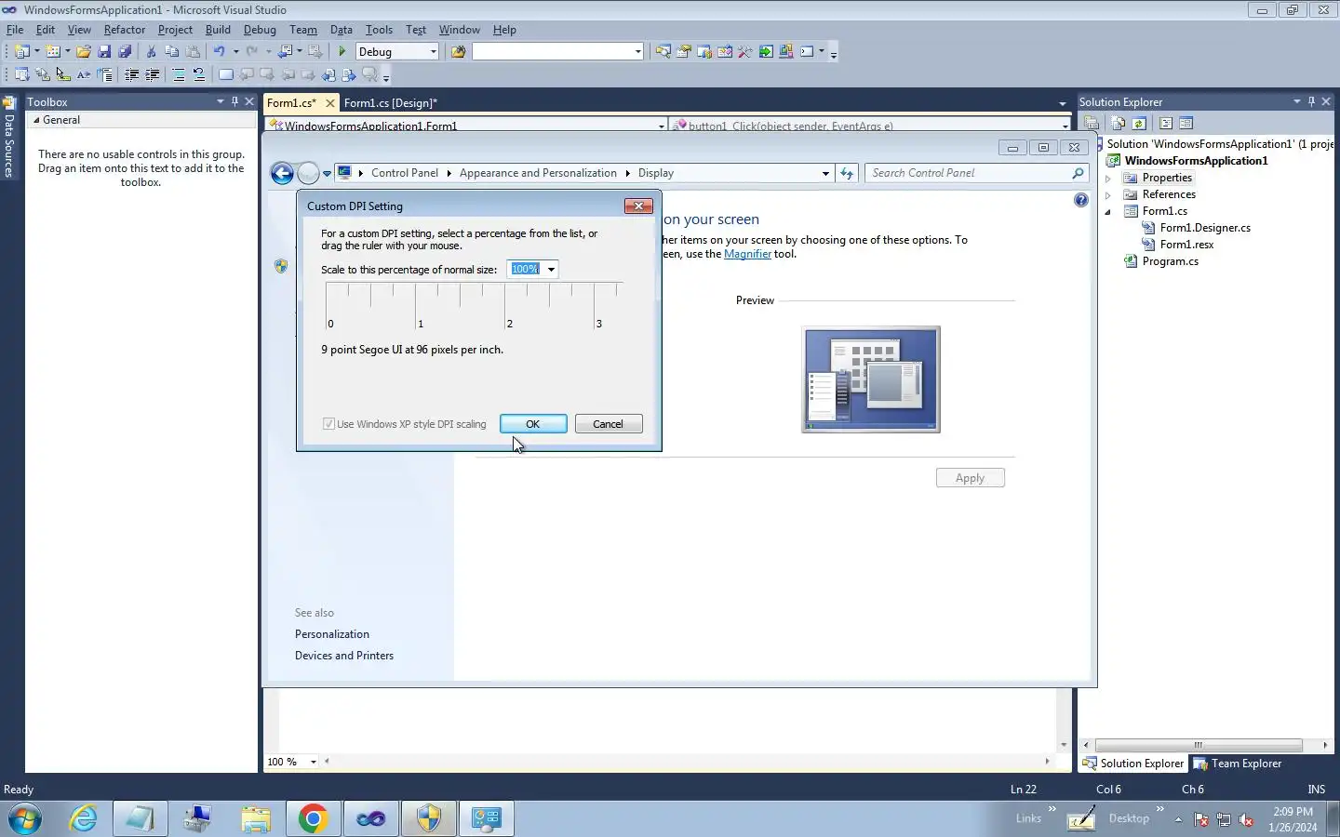Viewport: 1340px width, 837px height.
Task: Click the Start Page green arrow icon
Action: tap(766, 52)
